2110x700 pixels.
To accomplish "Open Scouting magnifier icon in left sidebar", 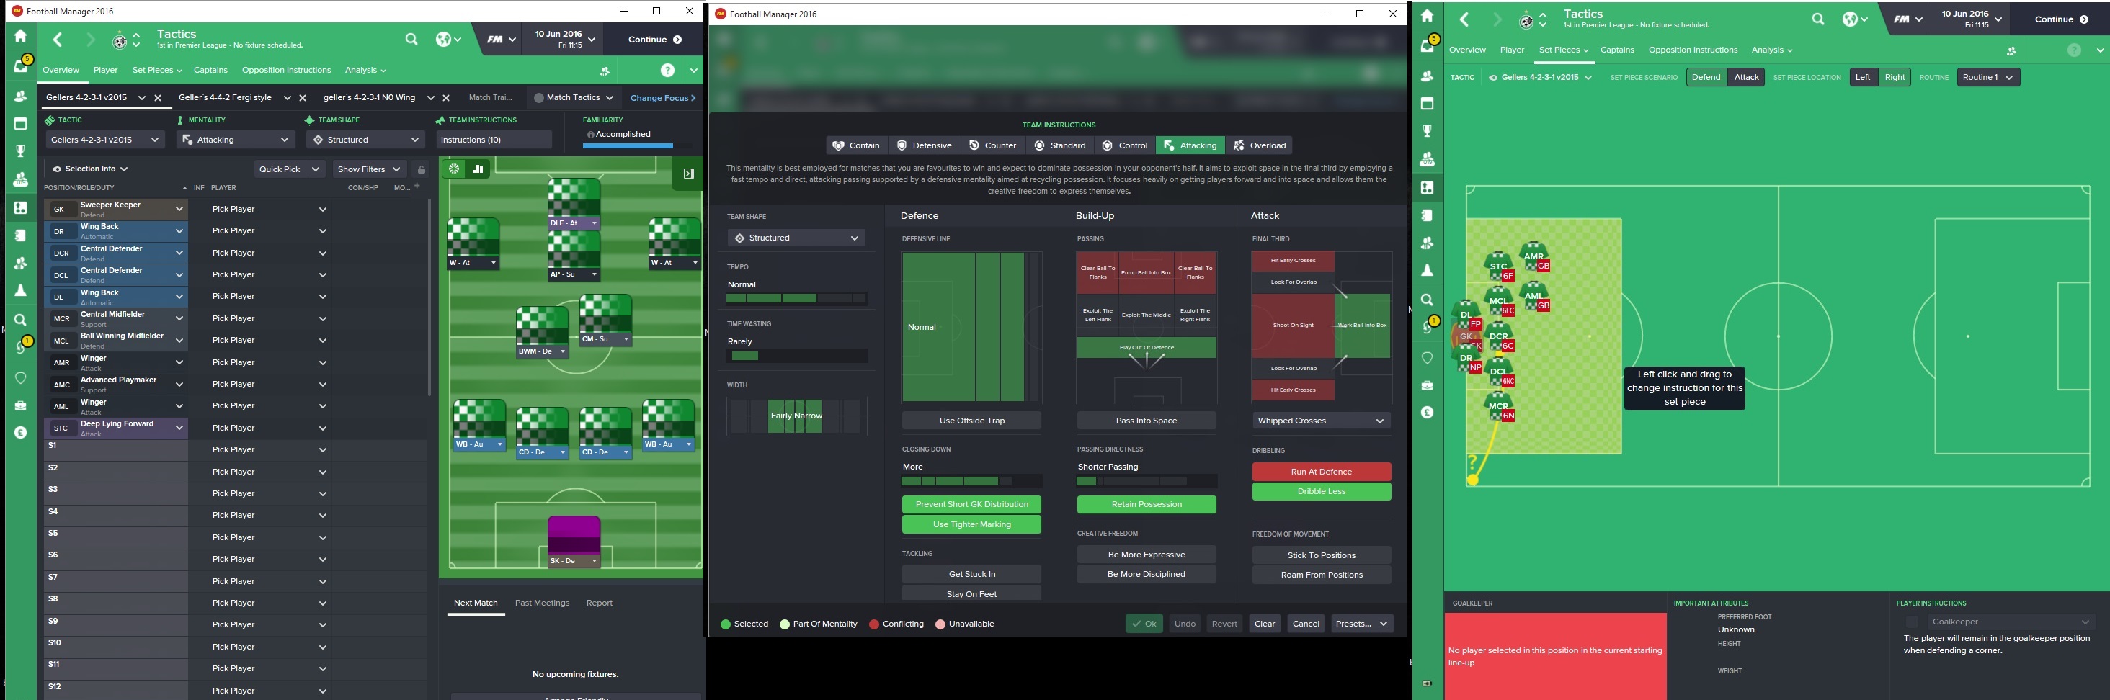I will (x=20, y=319).
